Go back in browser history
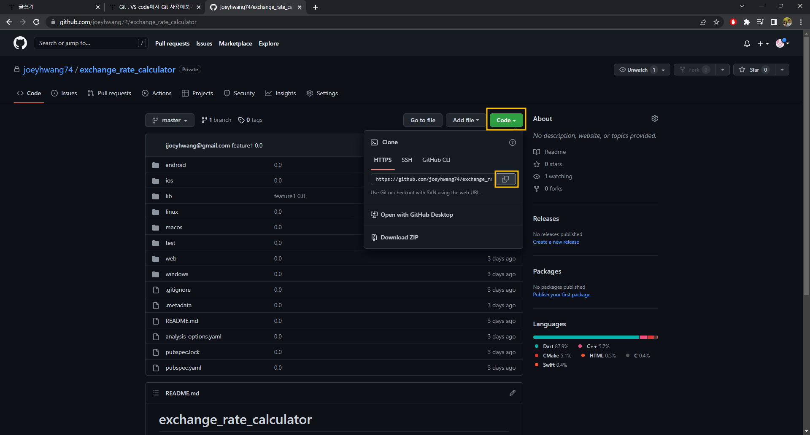Viewport: 810px width, 435px height. pos(9,22)
